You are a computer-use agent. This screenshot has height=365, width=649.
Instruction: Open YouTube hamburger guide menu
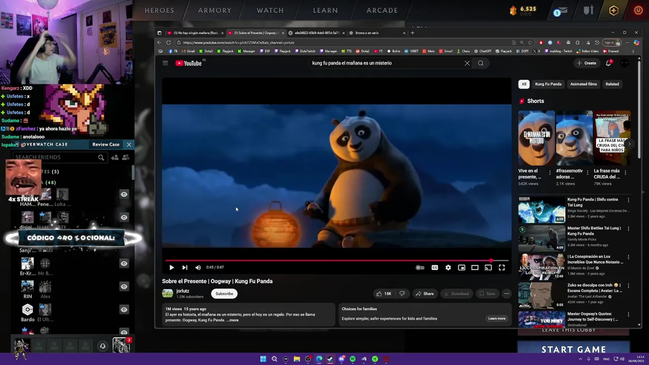click(x=165, y=63)
